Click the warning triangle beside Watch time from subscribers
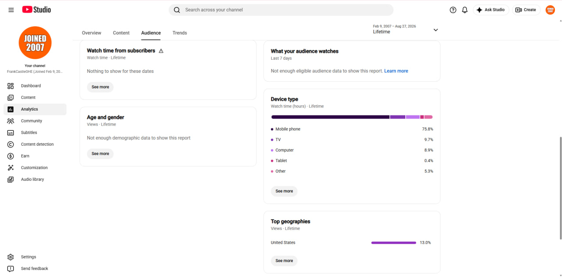Screen dimensions: 562x277 pos(161,51)
